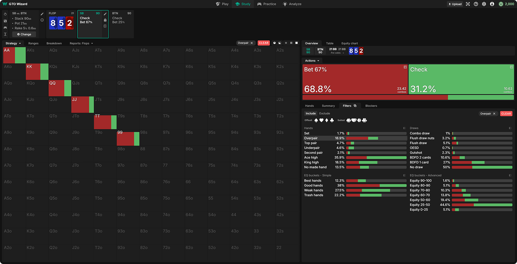Open the settings gear in top bar
517x264 pixels.
pyautogui.click(x=484, y=4)
